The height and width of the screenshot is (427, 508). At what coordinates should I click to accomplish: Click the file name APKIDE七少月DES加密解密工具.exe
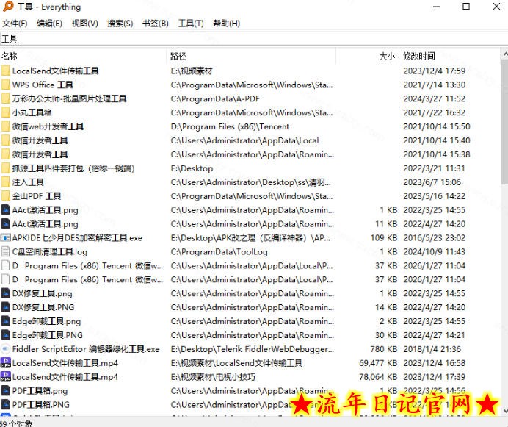(x=77, y=238)
